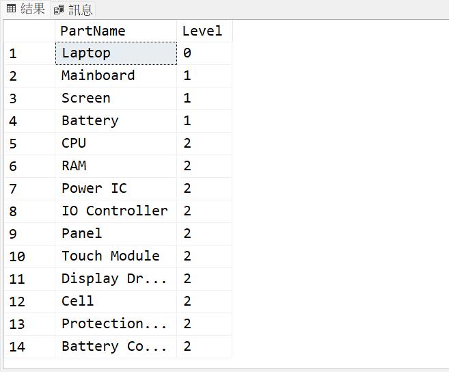Screen dimensions: 449x372
Task: Select the Screen part name cell
Action: coord(115,98)
